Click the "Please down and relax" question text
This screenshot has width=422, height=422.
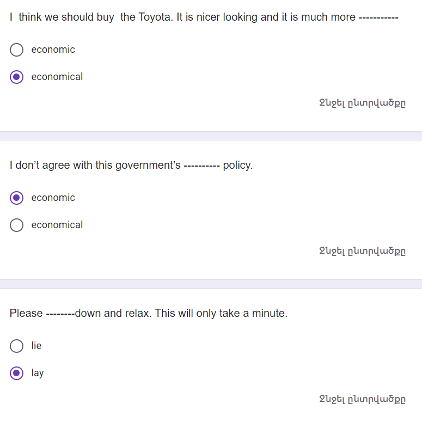click(149, 313)
